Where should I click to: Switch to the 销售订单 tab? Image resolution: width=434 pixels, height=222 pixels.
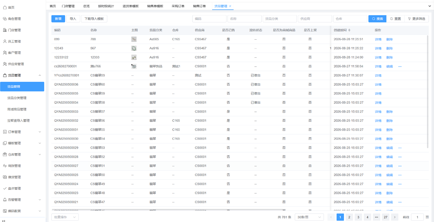(200, 6)
